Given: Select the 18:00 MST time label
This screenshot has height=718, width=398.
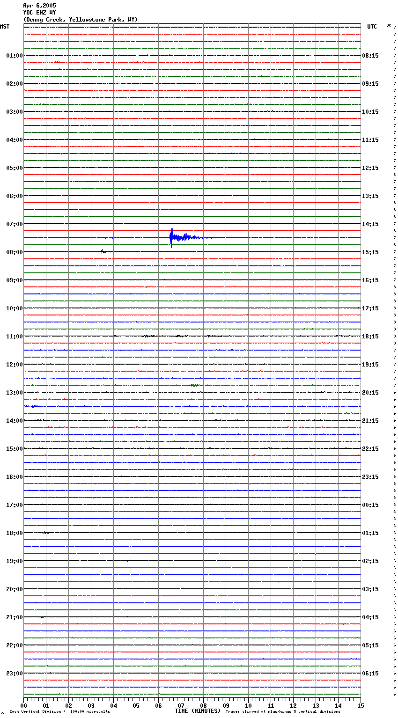Looking at the screenshot, I should [15, 533].
